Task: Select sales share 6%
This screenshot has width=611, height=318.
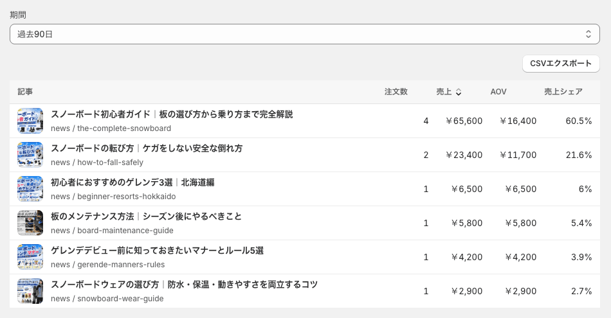Action: pos(585,189)
